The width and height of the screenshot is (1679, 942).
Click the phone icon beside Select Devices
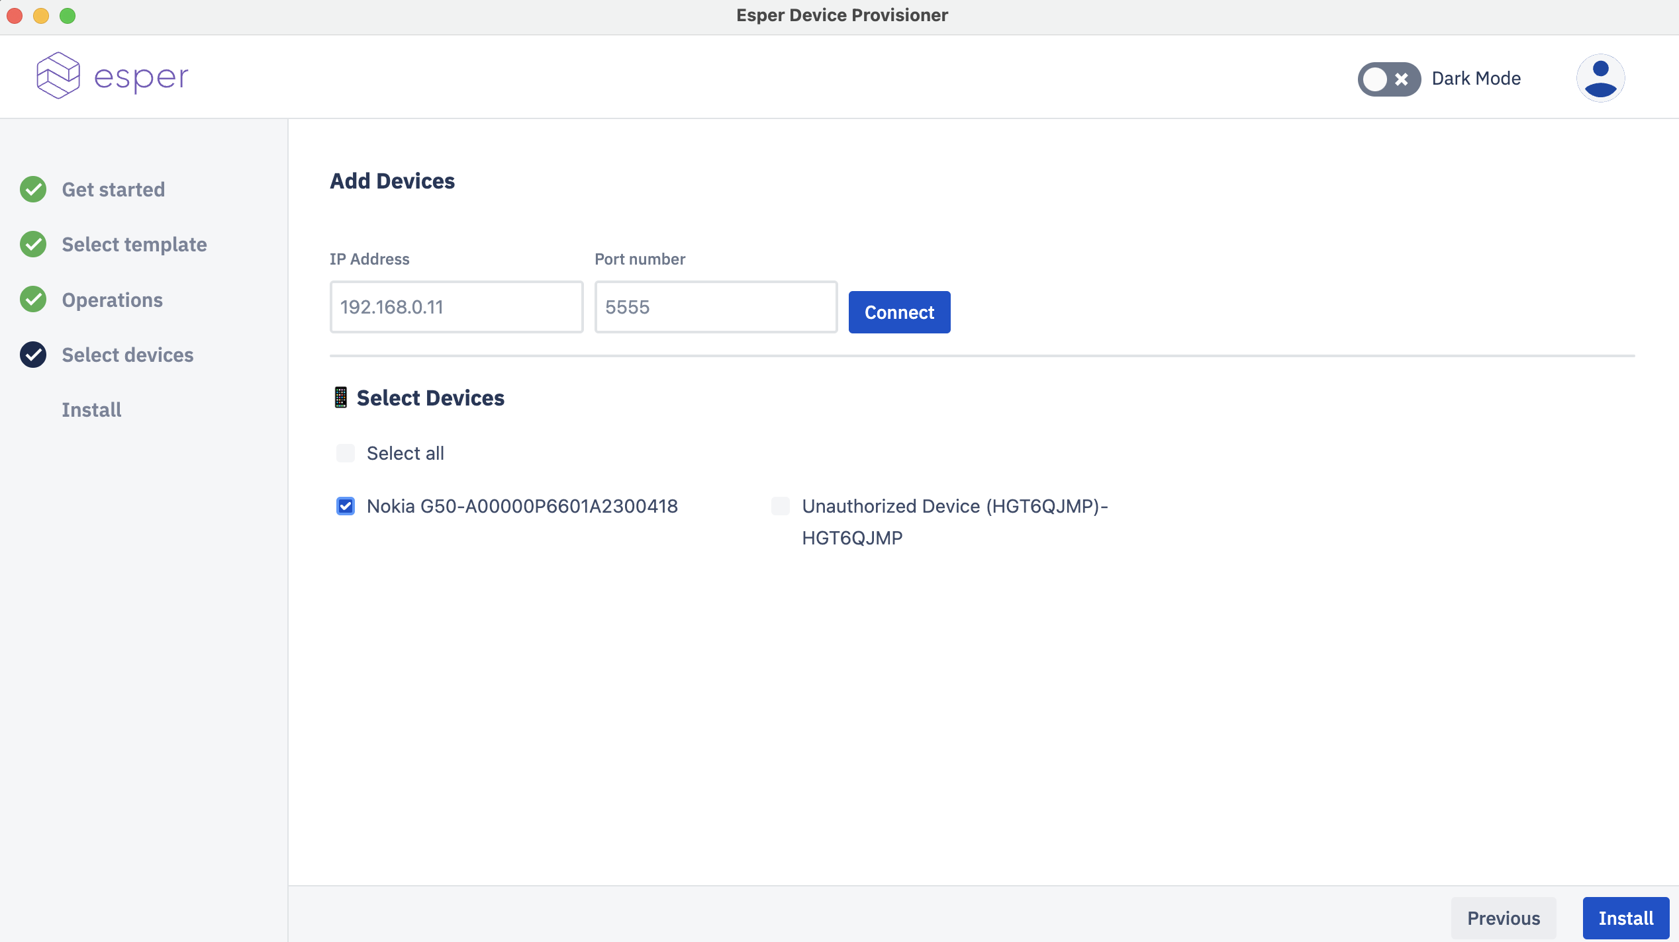click(340, 398)
